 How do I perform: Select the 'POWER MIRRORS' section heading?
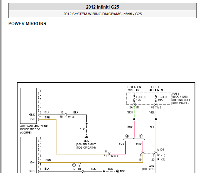pyautogui.click(x=27, y=23)
